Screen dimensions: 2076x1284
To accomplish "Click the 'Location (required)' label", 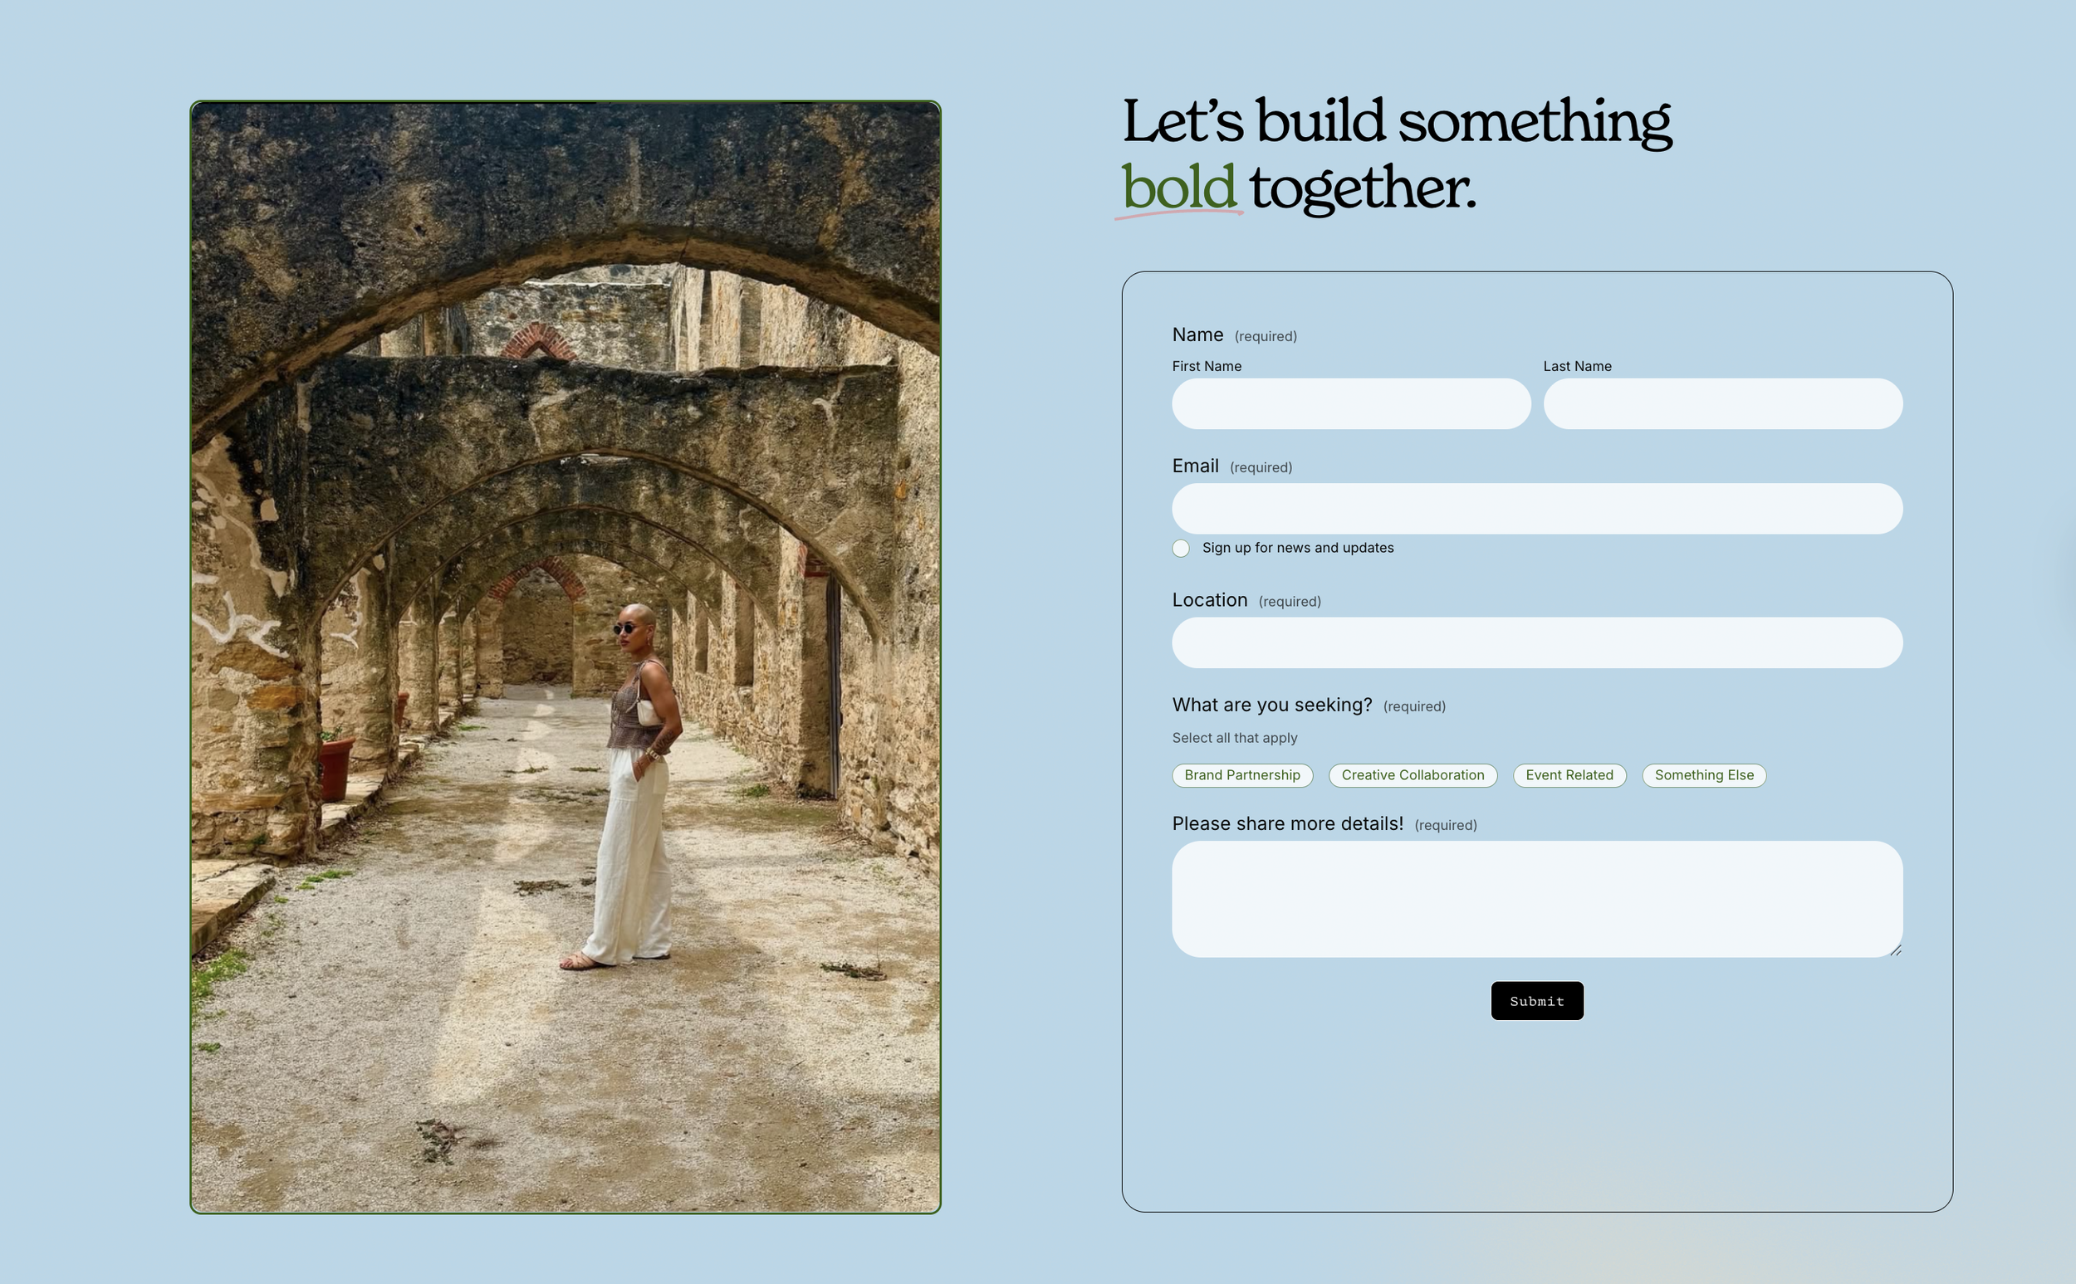I will (x=1246, y=600).
